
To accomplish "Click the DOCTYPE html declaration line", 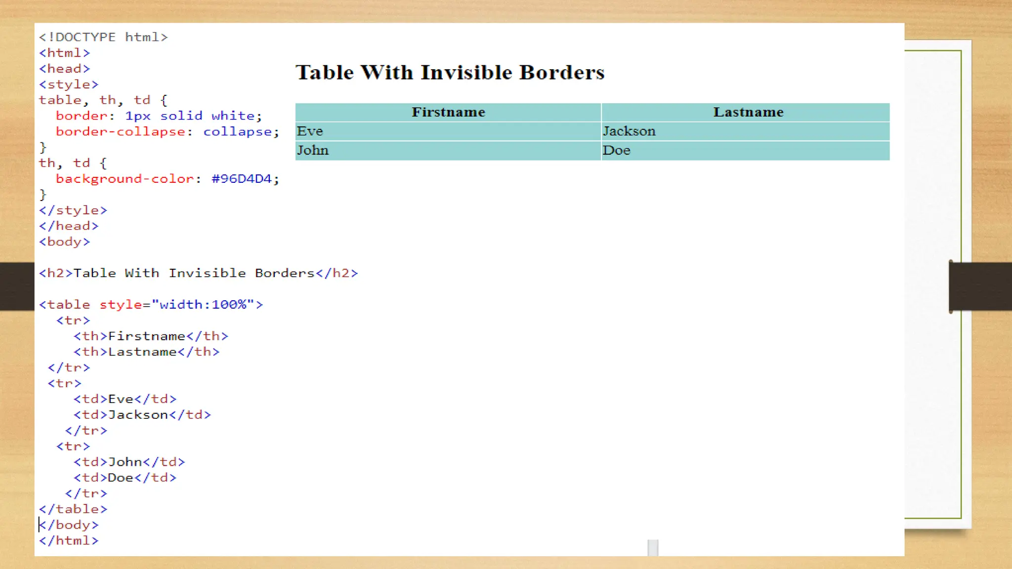I will pos(103,38).
